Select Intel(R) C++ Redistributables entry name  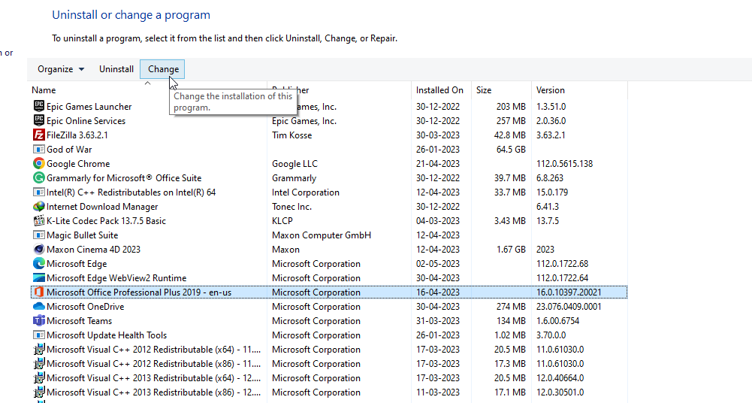(x=131, y=192)
